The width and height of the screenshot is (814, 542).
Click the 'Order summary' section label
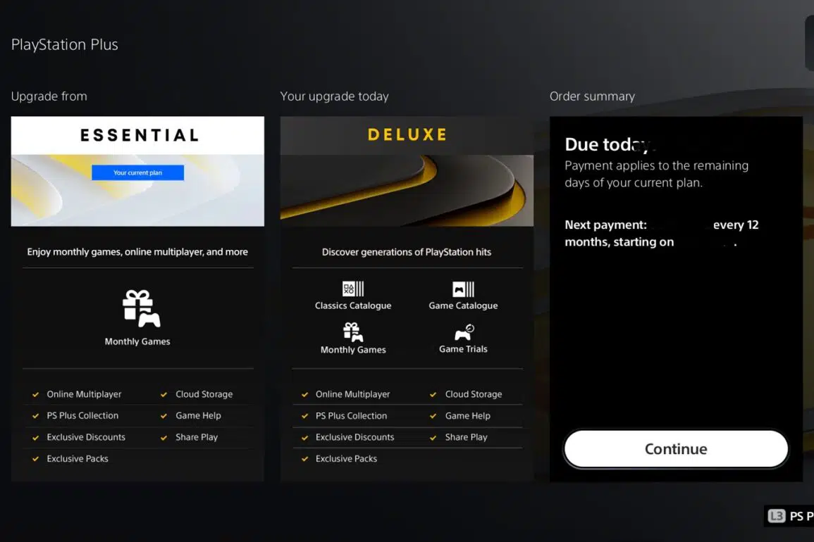point(592,96)
